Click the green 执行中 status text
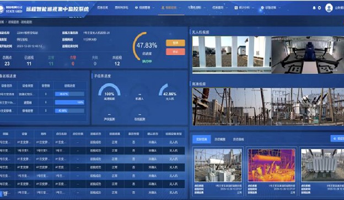 pyautogui.click(x=147, y=61)
